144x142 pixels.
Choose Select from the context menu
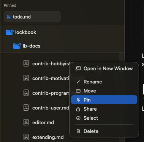(104, 118)
